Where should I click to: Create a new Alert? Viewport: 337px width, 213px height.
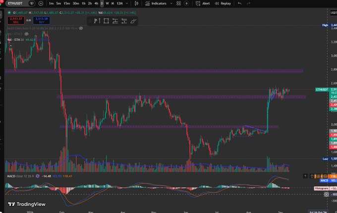coord(203,3)
